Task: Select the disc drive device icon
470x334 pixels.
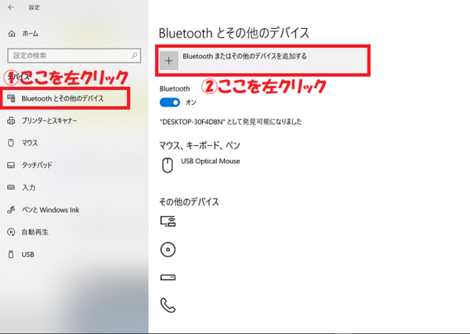Action: [168, 249]
